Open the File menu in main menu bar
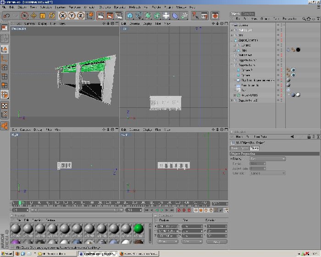This screenshot has width=321, height=257. tap(4, 7)
